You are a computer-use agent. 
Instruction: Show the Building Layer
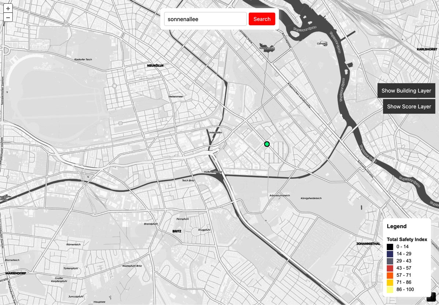(406, 91)
